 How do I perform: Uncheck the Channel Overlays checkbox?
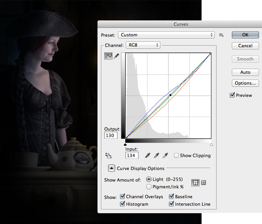pyautogui.click(x=122, y=196)
